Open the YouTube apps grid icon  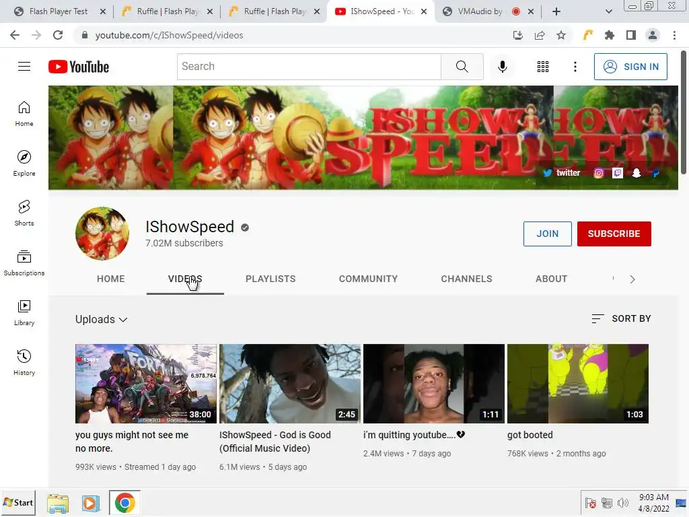pos(543,67)
